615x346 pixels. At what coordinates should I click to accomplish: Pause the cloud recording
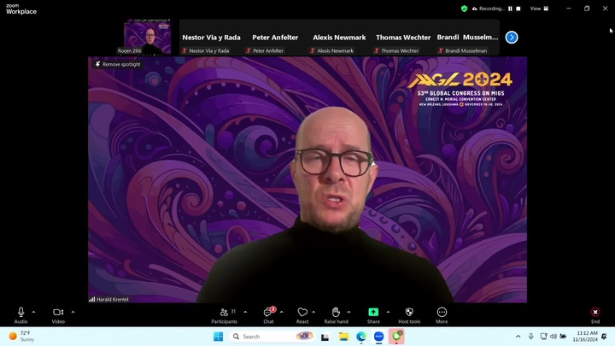coord(511,9)
